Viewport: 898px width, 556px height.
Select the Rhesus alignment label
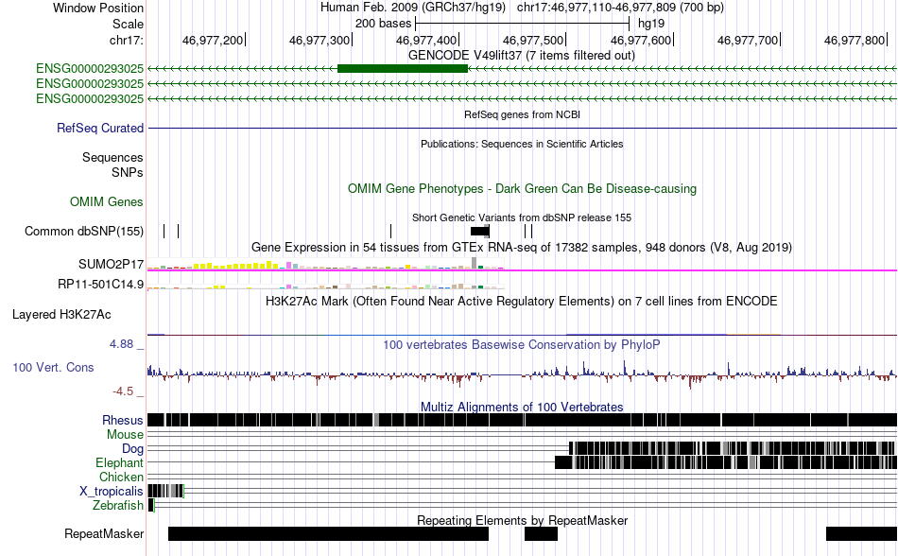123,420
